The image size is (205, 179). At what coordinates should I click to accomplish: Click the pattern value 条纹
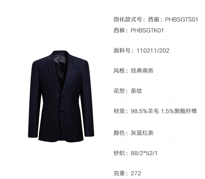click(136, 91)
